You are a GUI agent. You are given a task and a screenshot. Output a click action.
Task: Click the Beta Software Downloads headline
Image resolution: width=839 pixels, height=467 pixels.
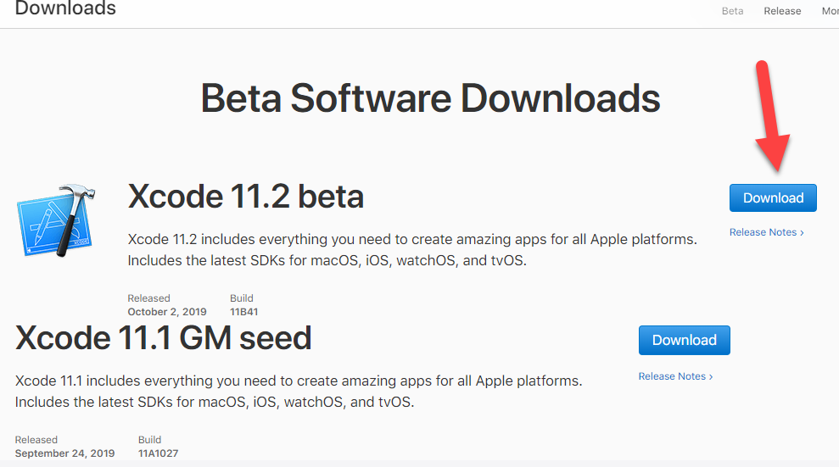(430, 98)
